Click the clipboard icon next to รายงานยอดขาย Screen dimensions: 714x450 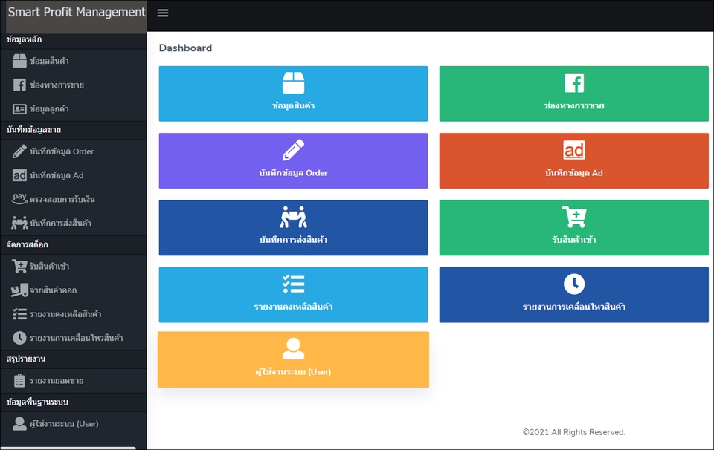pyautogui.click(x=19, y=380)
